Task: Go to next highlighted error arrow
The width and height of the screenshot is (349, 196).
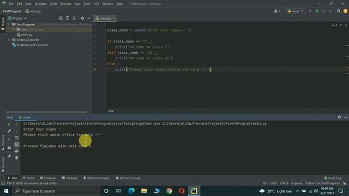Action: [x=346, y=25]
